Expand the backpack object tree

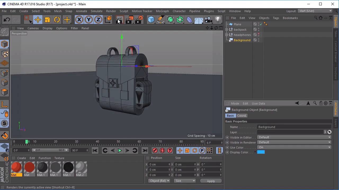pos(227,30)
